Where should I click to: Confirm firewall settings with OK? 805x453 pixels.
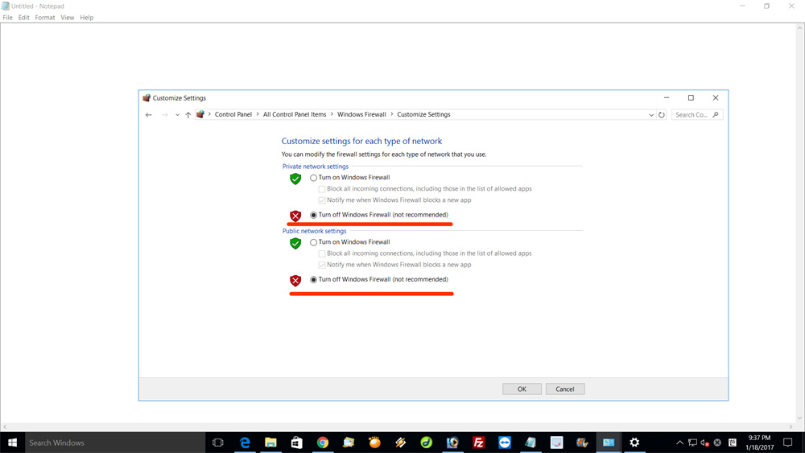click(x=522, y=389)
